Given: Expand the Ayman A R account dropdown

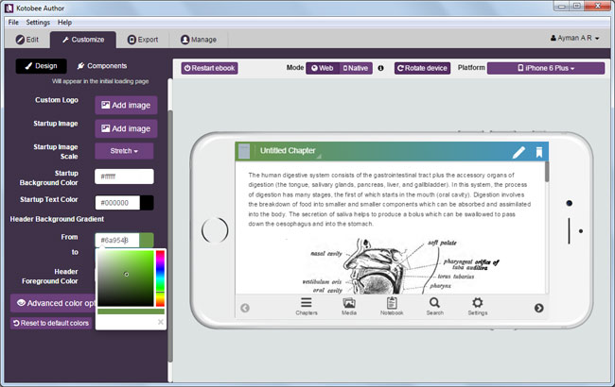Looking at the screenshot, I should point(574,38).
